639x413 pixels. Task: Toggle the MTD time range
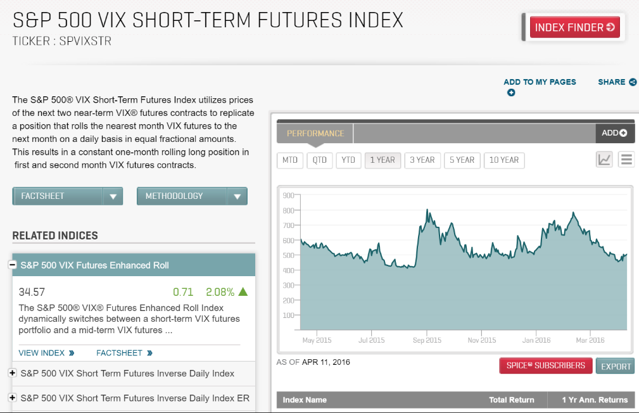290,160
